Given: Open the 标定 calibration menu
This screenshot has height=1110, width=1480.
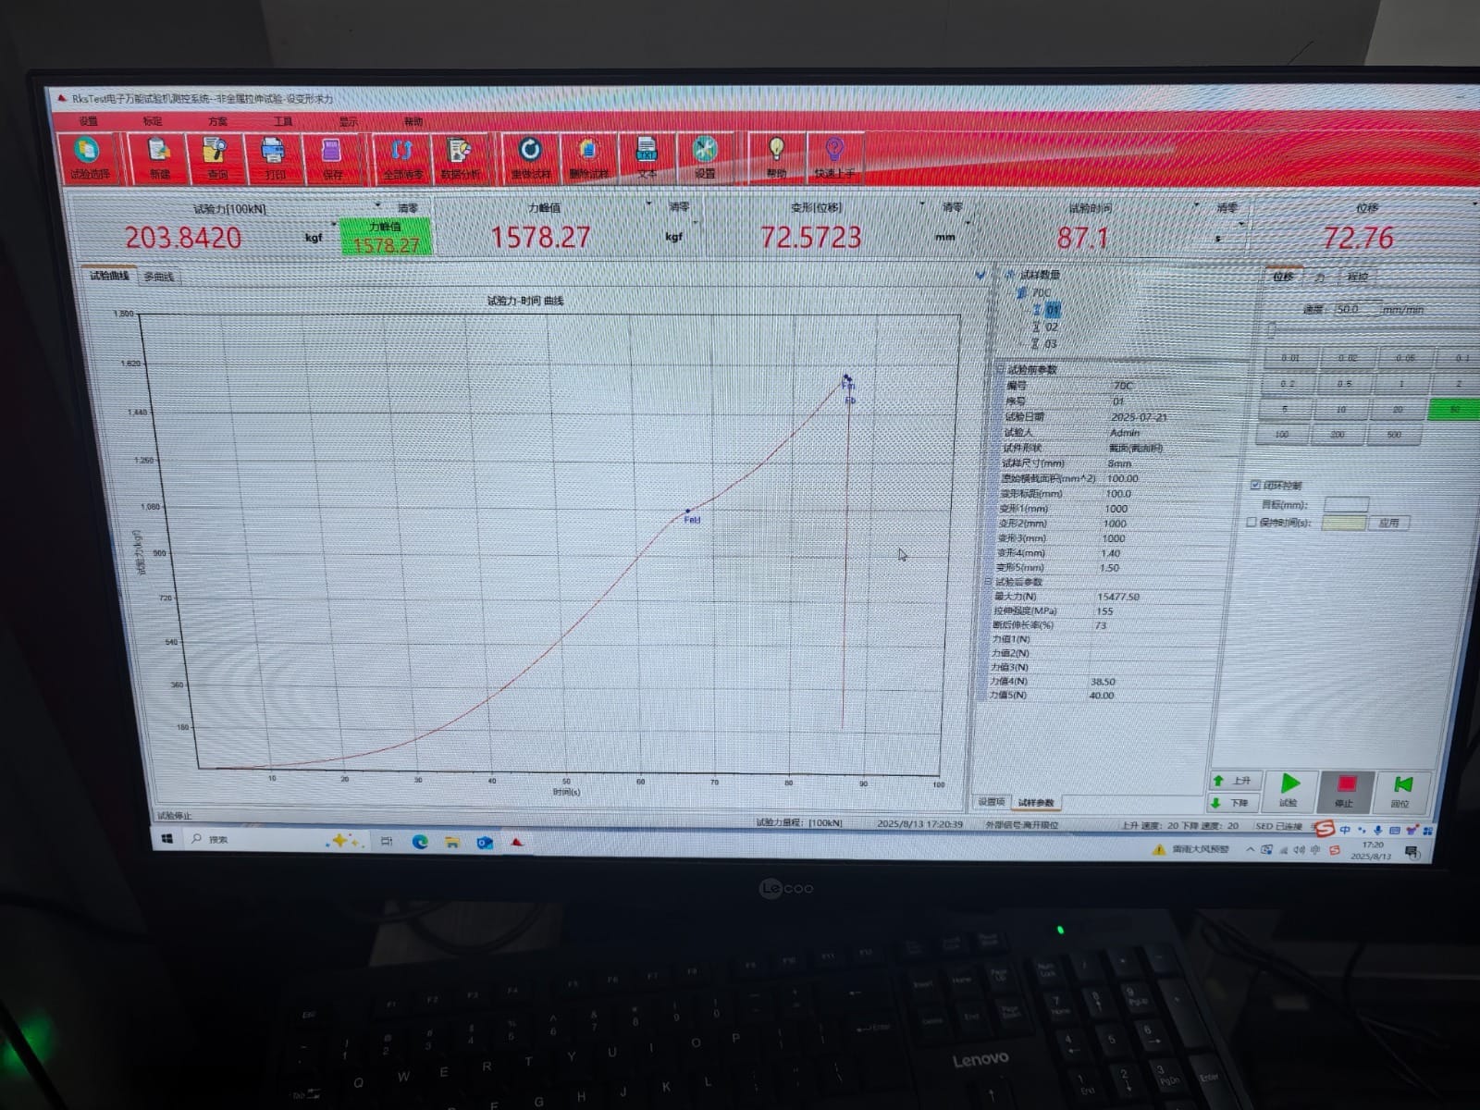Looking at the screenshot, I should [x=153, y=121].
